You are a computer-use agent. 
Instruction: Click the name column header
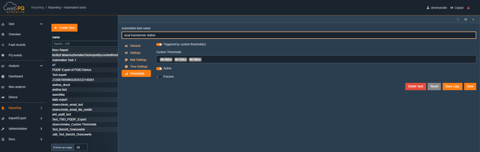click(x=56, y=37)
